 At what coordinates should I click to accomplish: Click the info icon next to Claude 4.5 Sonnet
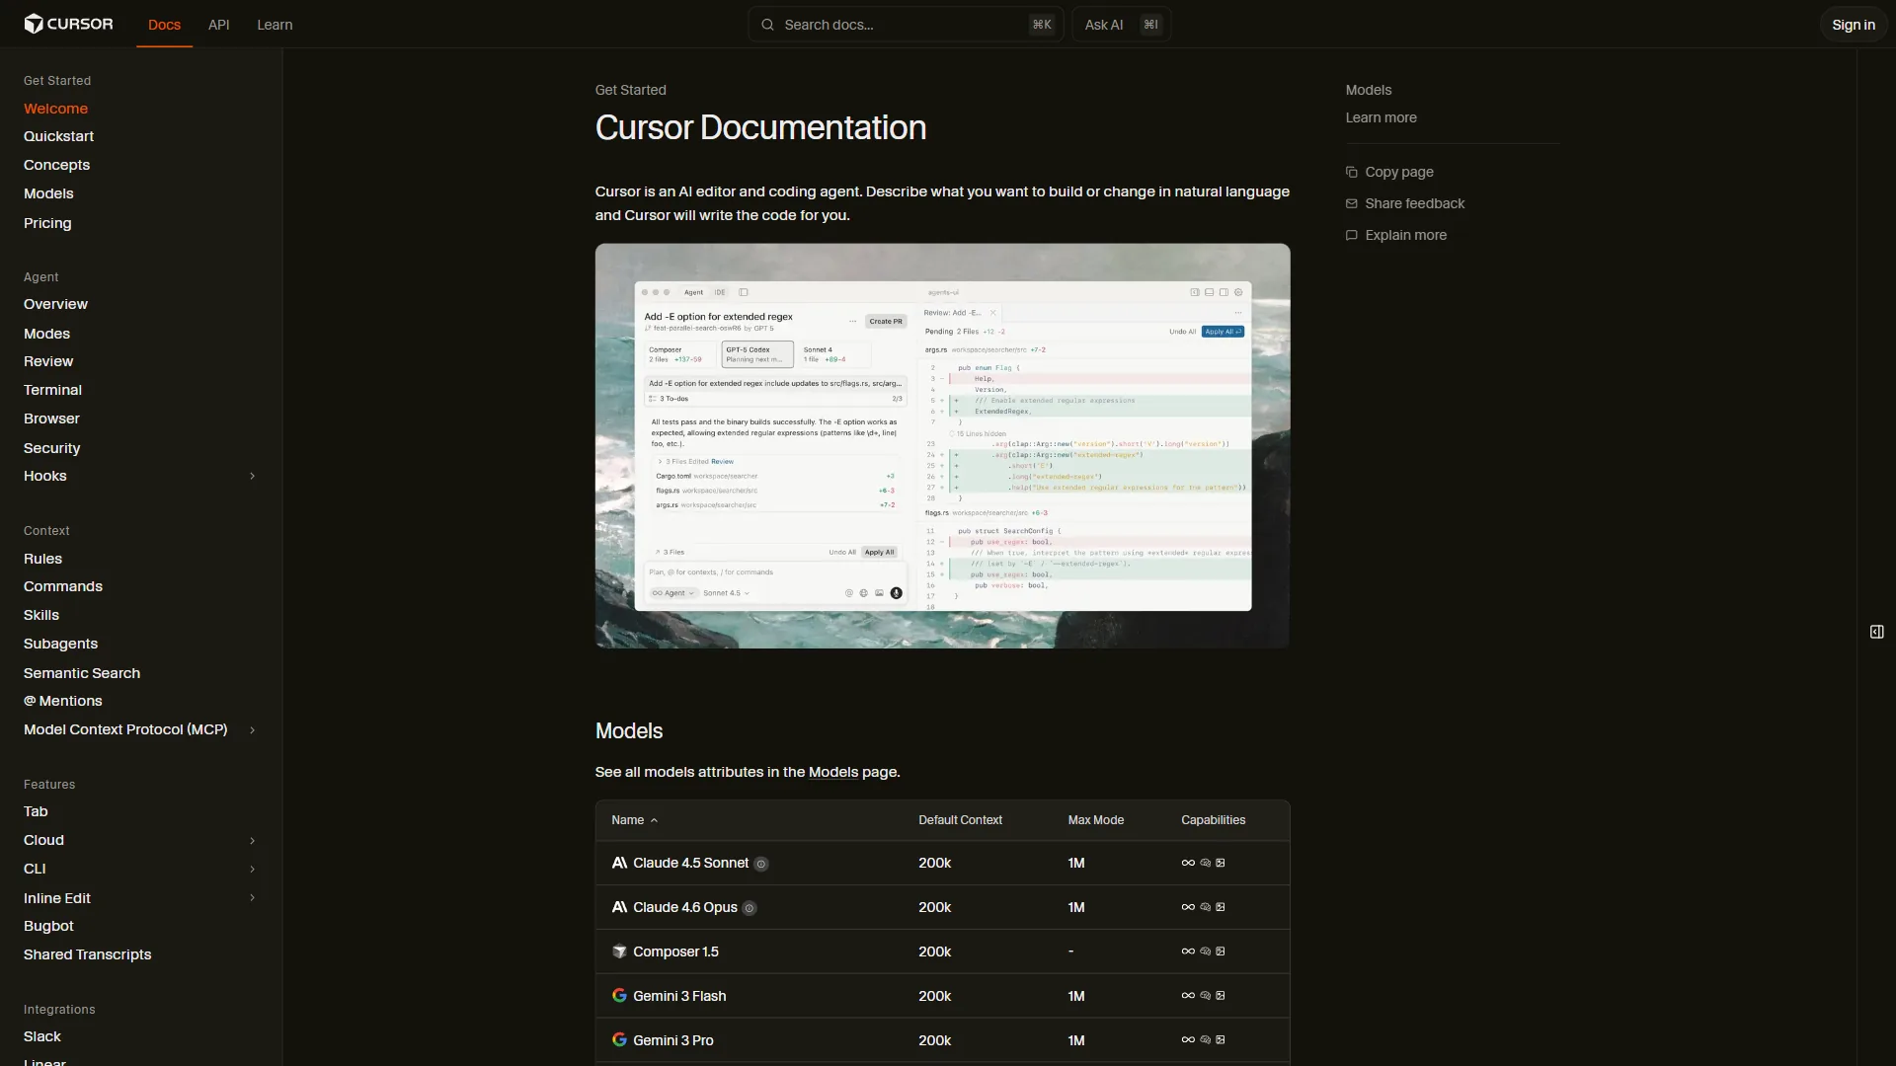[x=761, y=864]
